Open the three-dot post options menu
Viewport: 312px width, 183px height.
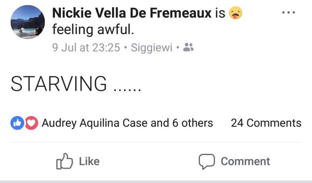[289, 13]
